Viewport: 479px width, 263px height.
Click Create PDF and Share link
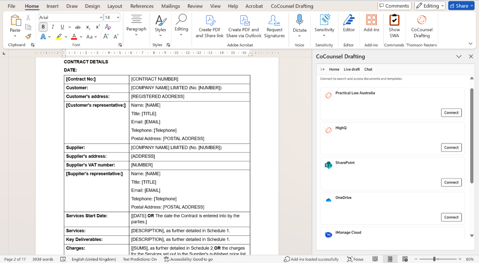tap(210, 26)
